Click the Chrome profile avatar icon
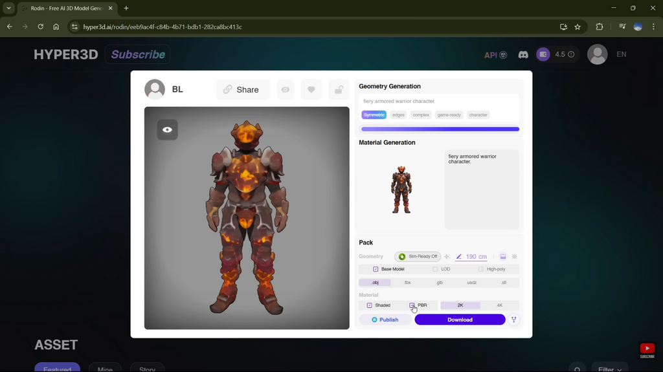The image size is (663, 372). point(638,27)
